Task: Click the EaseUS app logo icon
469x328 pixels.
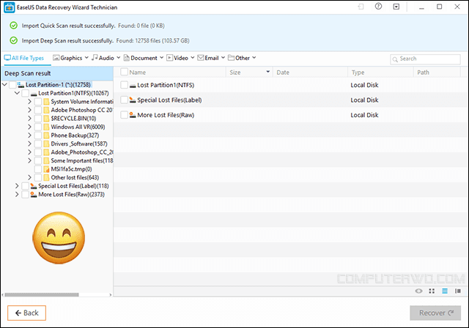Action: point(9,7)
